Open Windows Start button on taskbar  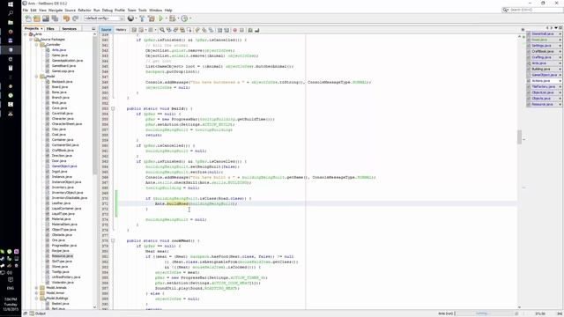pyautogui.click(x=11, y=4)
